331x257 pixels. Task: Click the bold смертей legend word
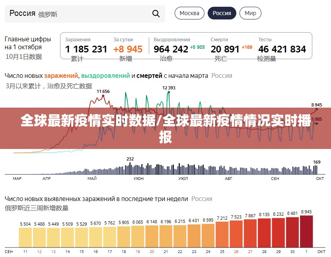149,75
